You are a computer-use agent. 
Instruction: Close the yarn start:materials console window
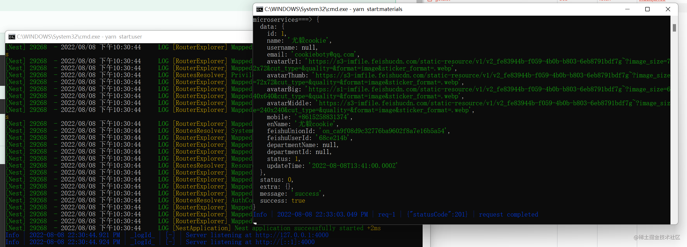pos(668,9)
